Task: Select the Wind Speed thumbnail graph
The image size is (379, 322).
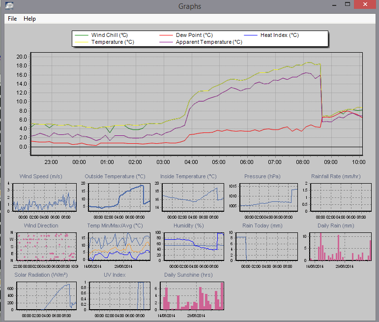Action: point(44,196)
